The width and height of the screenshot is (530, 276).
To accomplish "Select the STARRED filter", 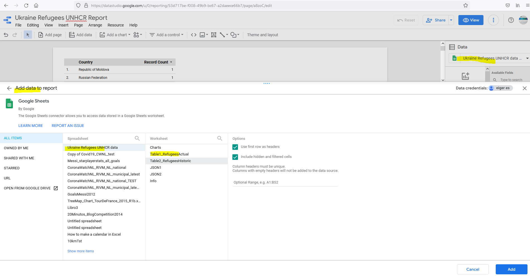I will coord(31,168).
